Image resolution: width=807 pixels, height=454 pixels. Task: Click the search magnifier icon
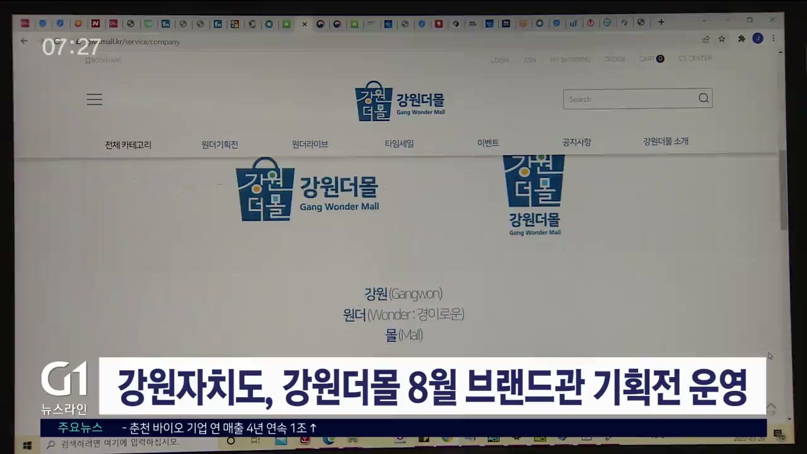704,98
